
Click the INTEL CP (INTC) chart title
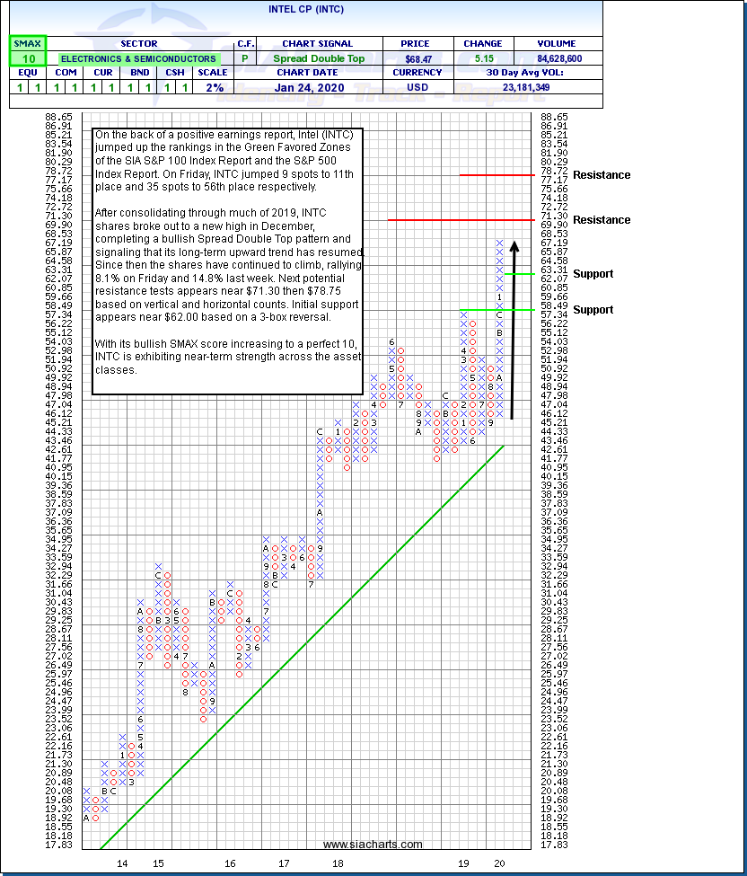305,10
